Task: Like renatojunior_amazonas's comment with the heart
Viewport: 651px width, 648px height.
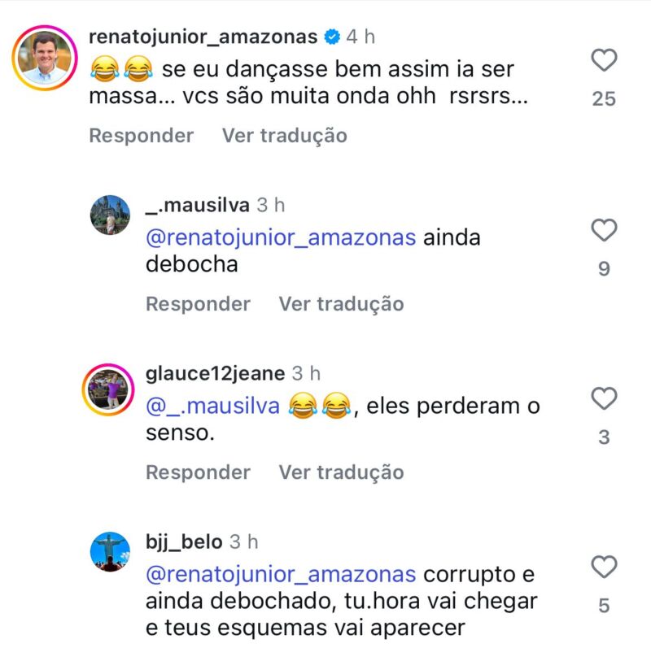Action: click(x=604, y=60)
